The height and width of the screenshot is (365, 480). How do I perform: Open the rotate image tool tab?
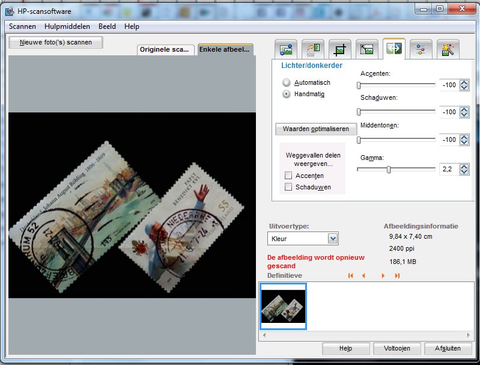click(x=313, y=49)
